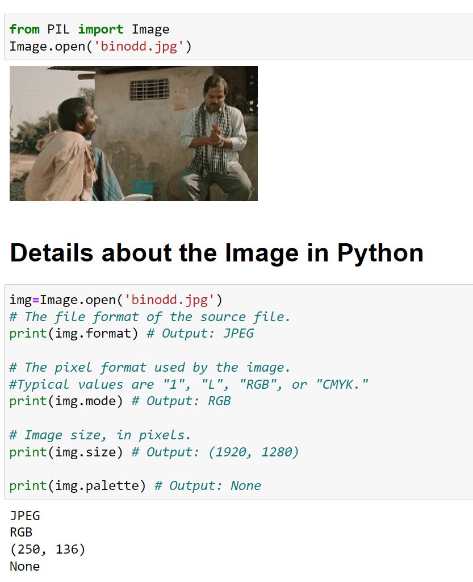This screenshot has height=582, width=473.
Task: Click the None output line
Action: 25,566
